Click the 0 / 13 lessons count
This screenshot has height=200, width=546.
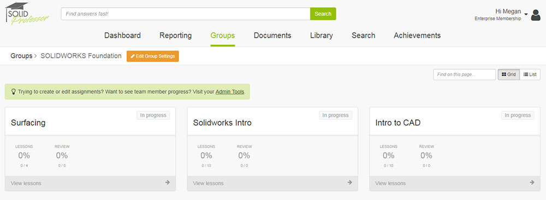[206, 166]
